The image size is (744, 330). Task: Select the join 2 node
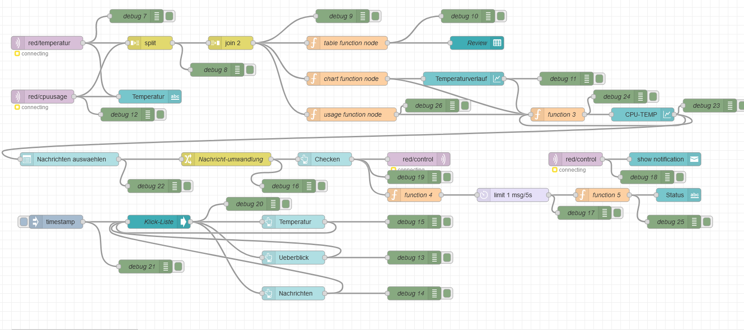pyautogui.click(x=231, y=43)
